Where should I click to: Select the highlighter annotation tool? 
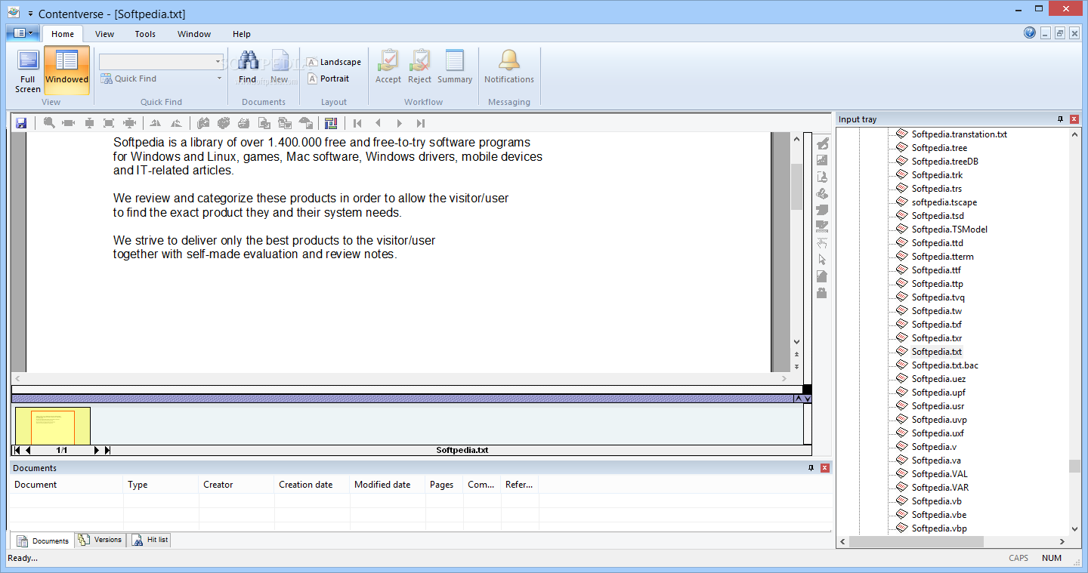tap(823, 143)
